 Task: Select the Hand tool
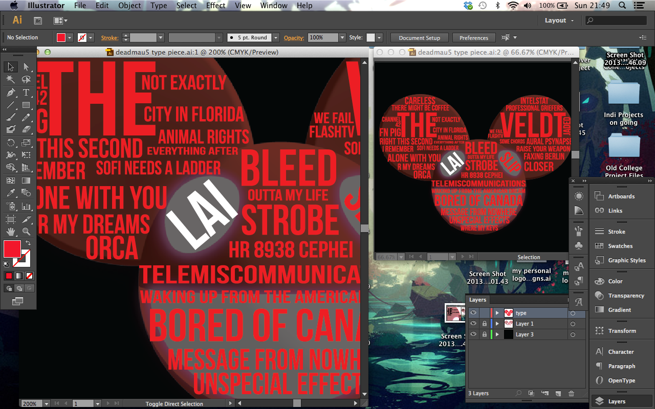pos(11,232)
